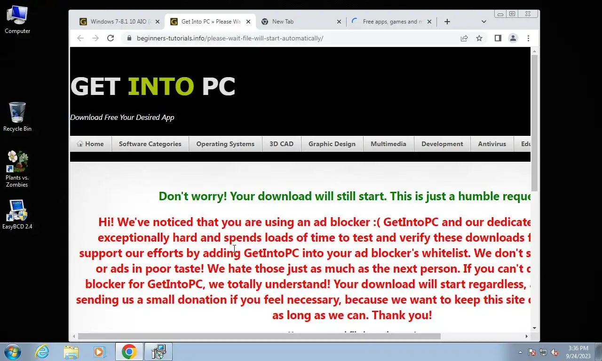Click the scroll down arrow
This screenshot has width=602, height=361.
tap(534, 328)
